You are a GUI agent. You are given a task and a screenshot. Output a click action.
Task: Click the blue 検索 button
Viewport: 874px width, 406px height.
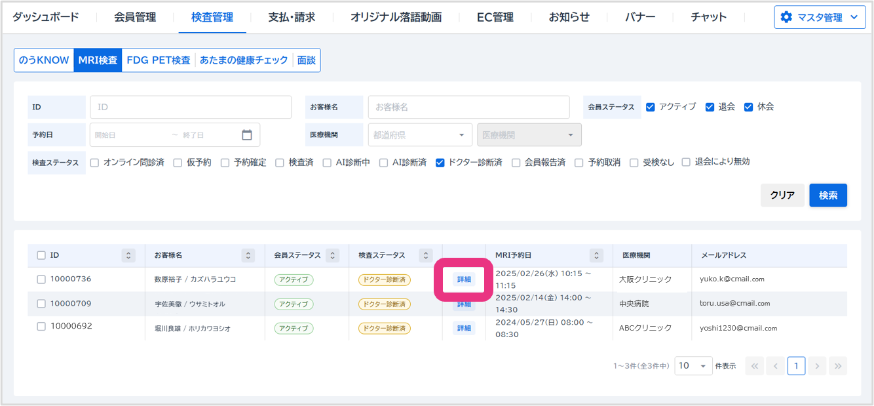click(x=827, y=195)
